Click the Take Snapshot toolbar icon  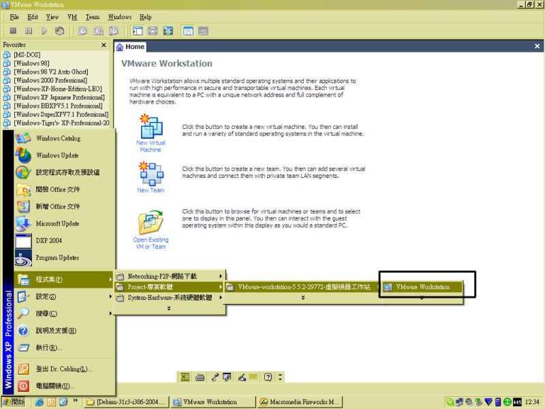[82, 31]
